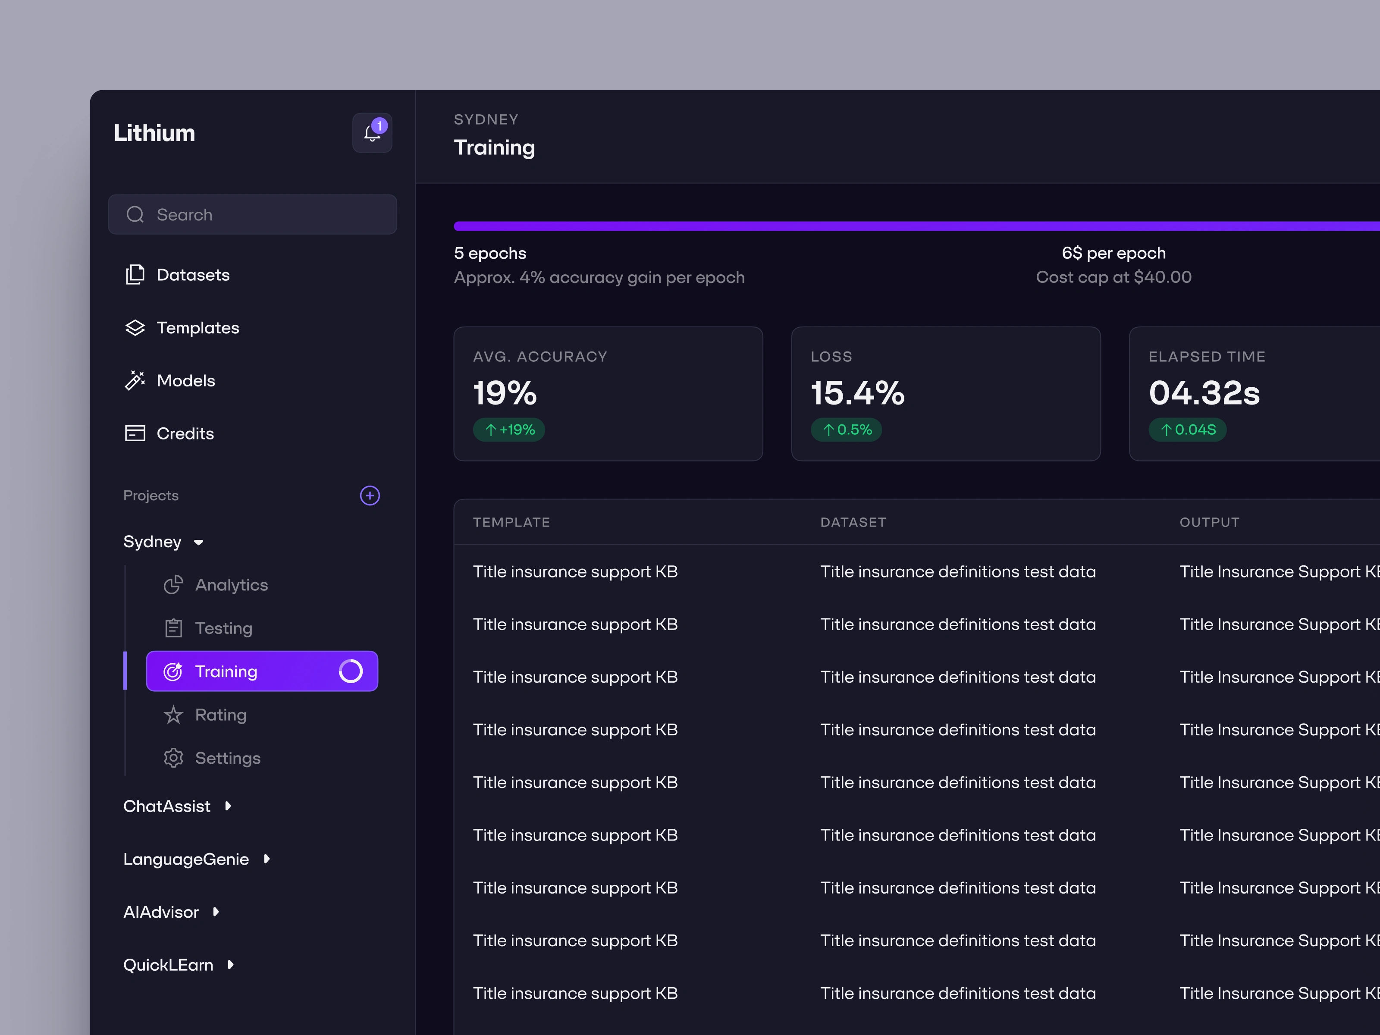This screenshot has width=1380, height=1035.
Task: Open the notifications bell icon
Action: tap(372, 133)
